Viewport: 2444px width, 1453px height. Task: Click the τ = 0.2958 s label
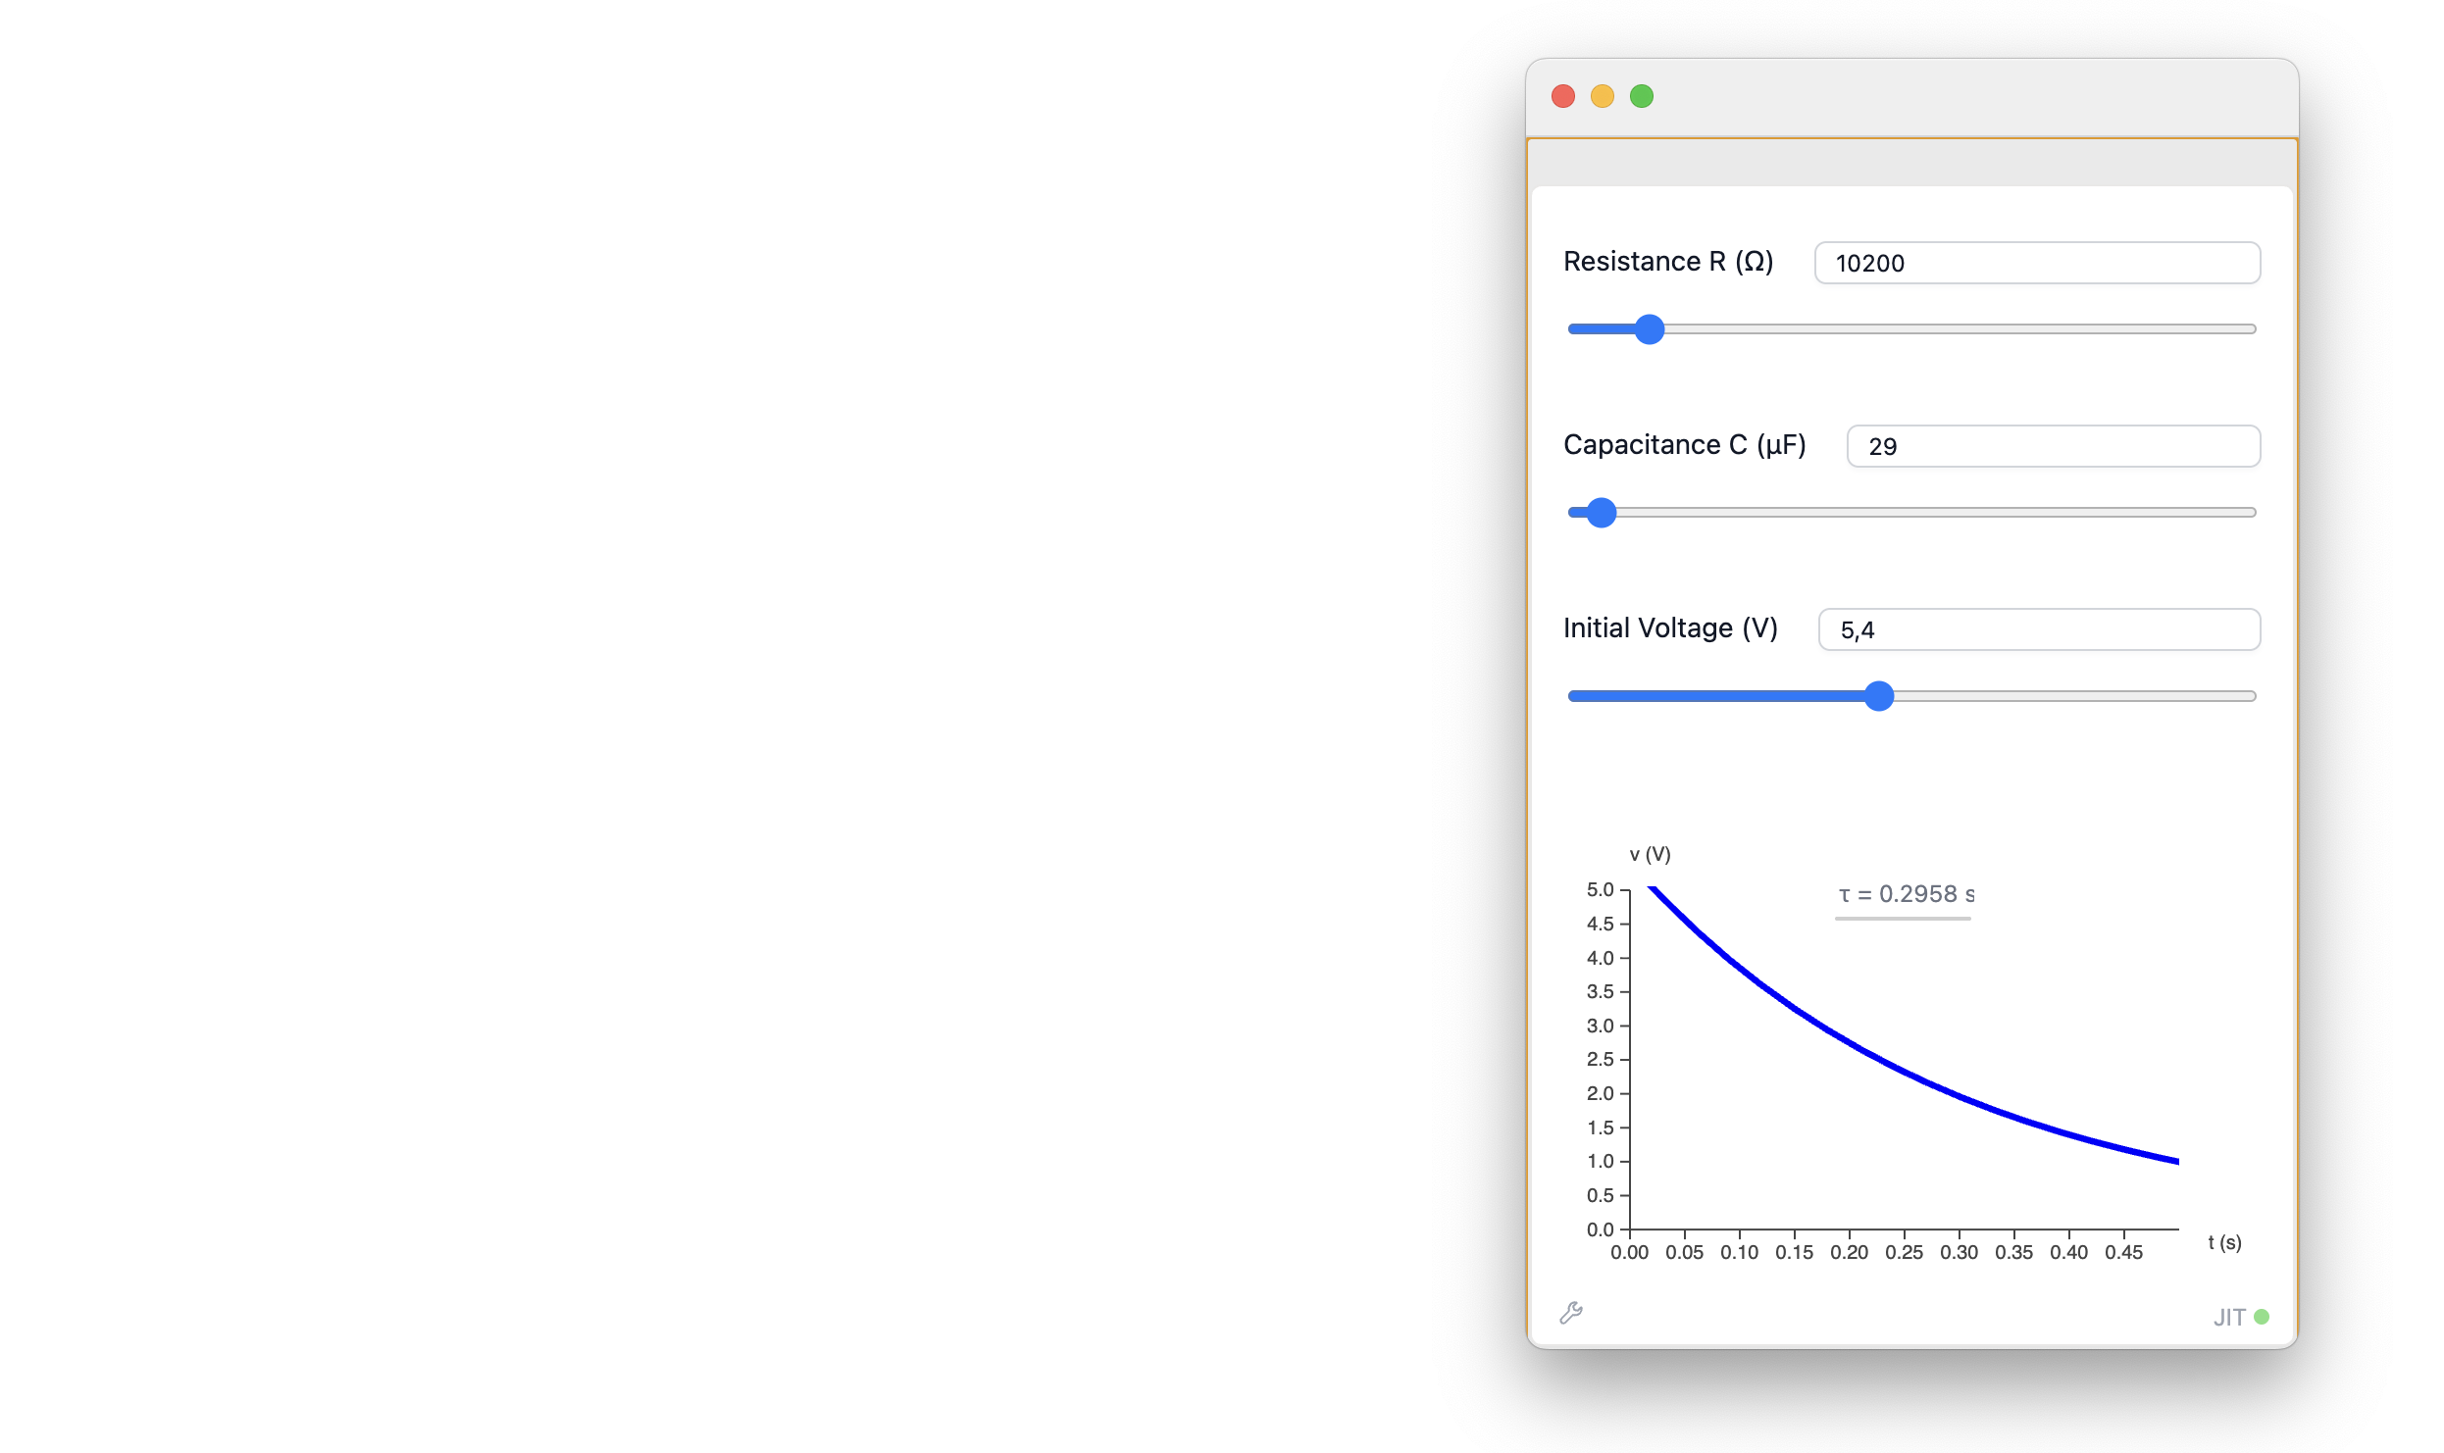pos(1906,894)
